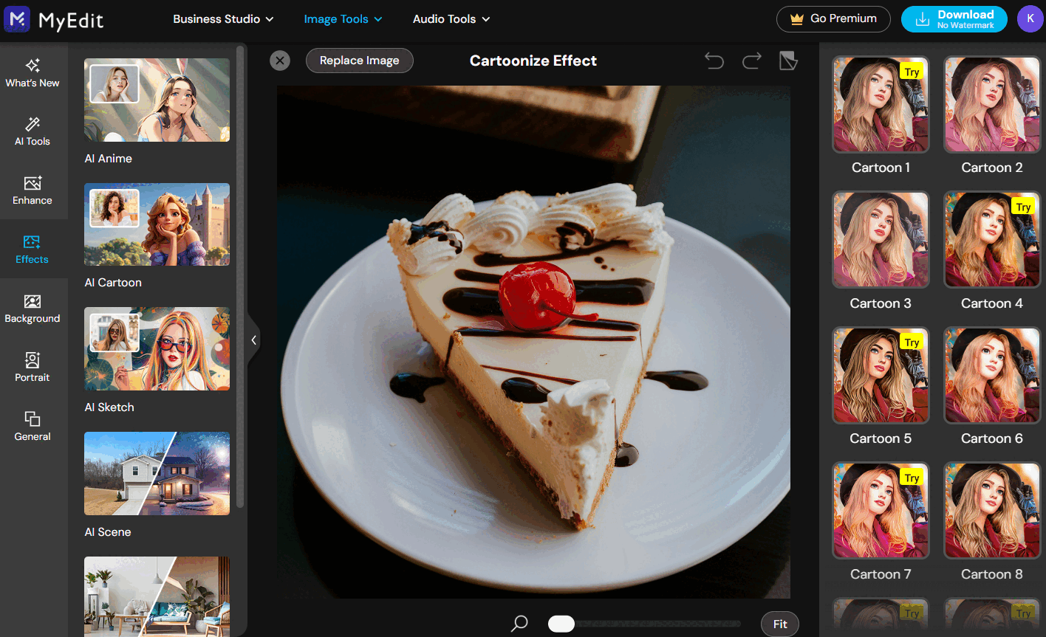Click the AI Anime label

109,159
